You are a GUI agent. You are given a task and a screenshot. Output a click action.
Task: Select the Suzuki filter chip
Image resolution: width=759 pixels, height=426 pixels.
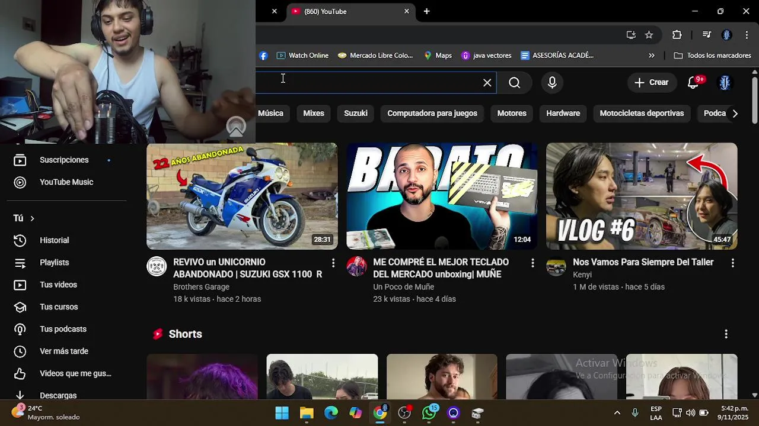356,113
